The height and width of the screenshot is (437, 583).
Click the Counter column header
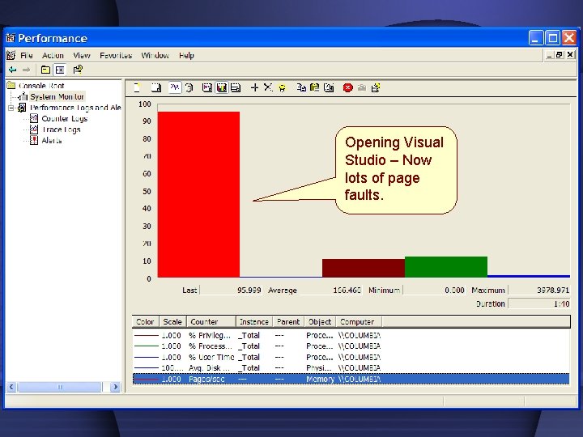(x=211, y=322)
